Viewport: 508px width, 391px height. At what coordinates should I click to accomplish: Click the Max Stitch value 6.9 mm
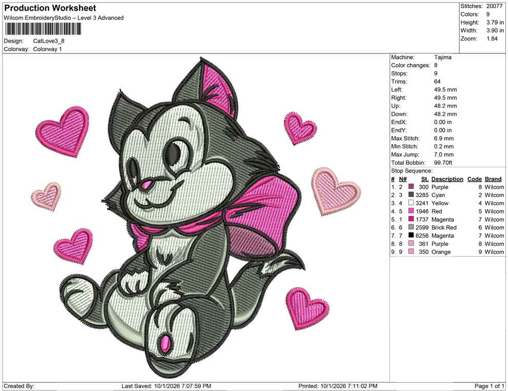click(444, 139)
